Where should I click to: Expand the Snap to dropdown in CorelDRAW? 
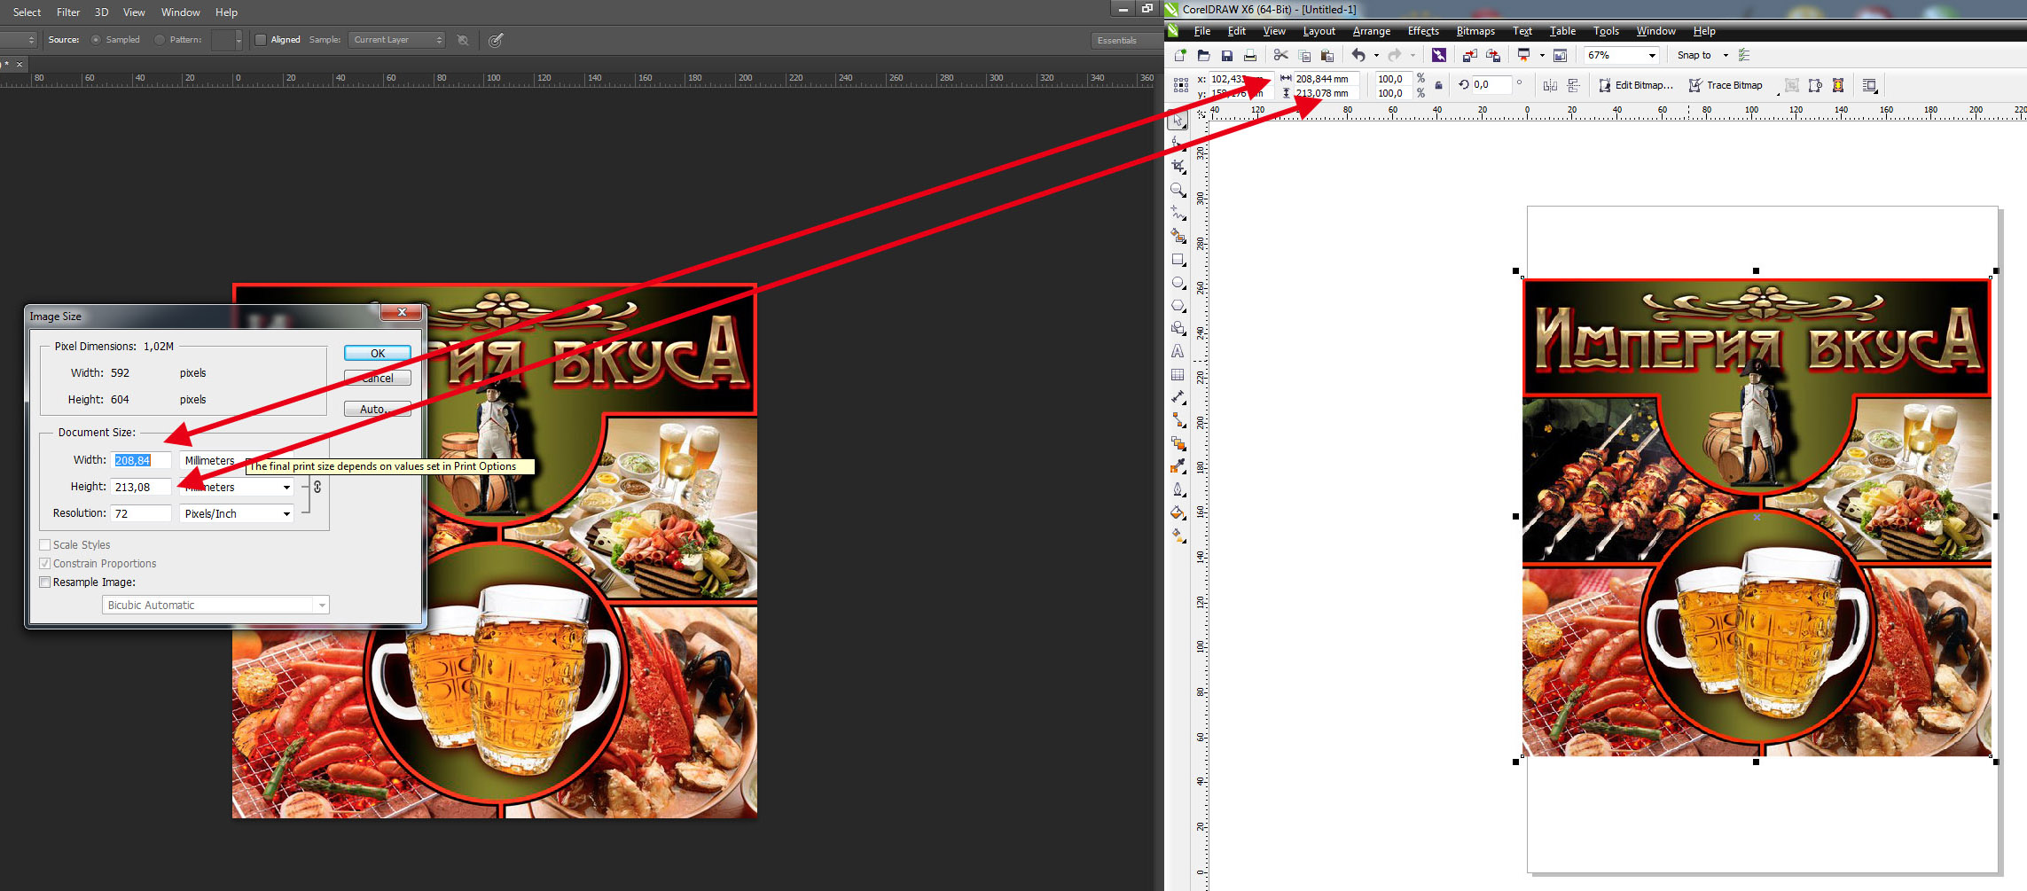[x=1726, y=56]
